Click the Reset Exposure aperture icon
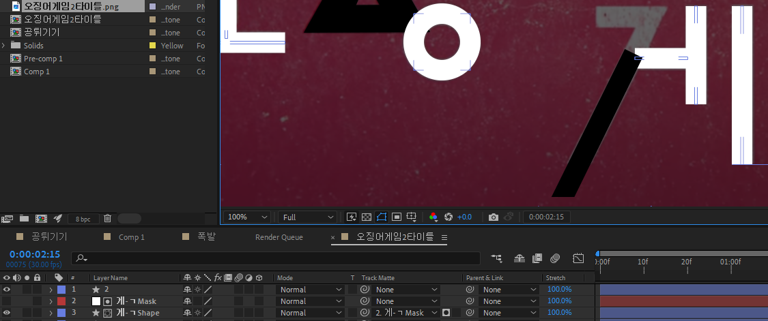 tap(448, 217)
